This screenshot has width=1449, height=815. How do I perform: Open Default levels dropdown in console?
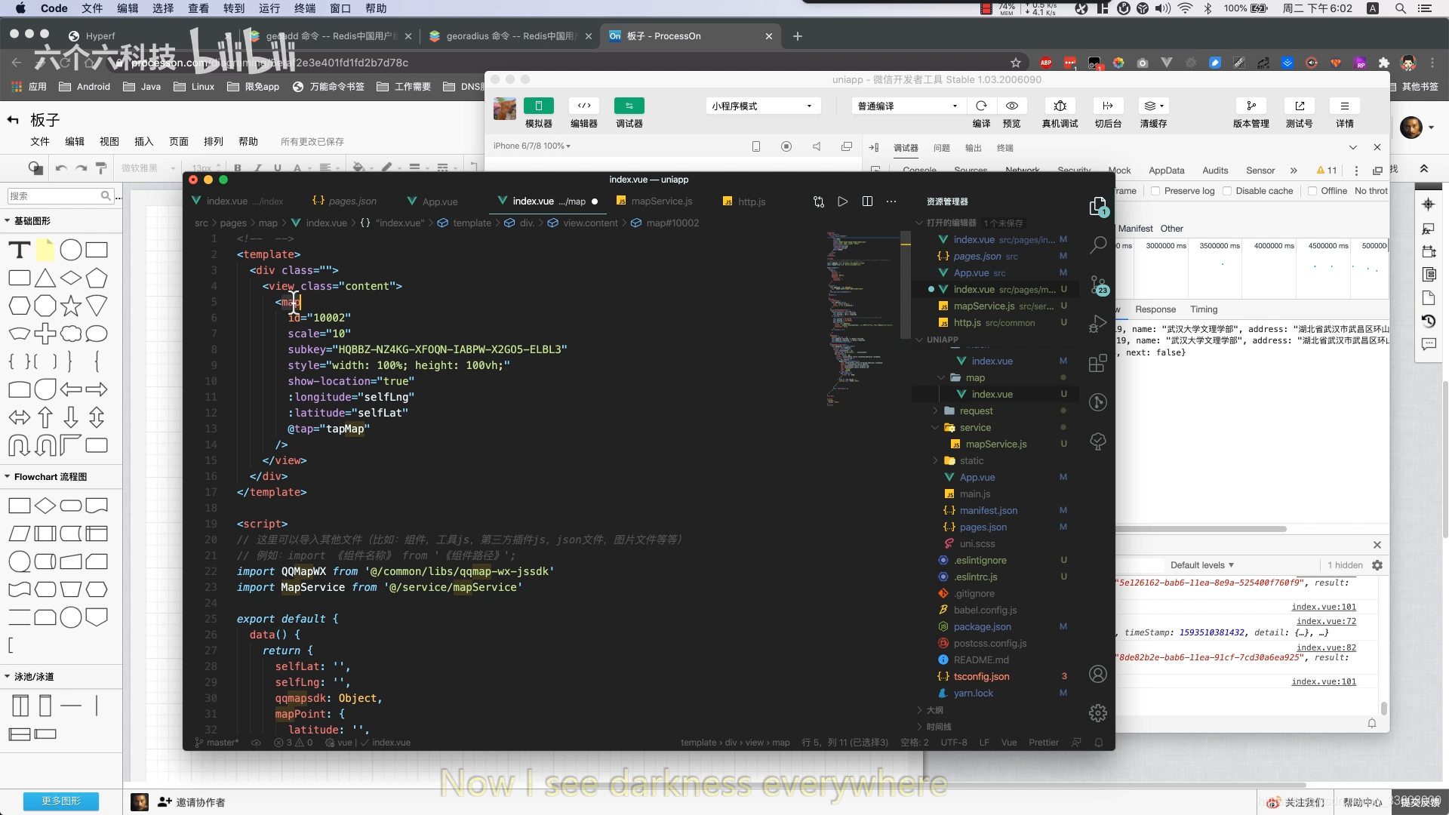coord(1201,565)
